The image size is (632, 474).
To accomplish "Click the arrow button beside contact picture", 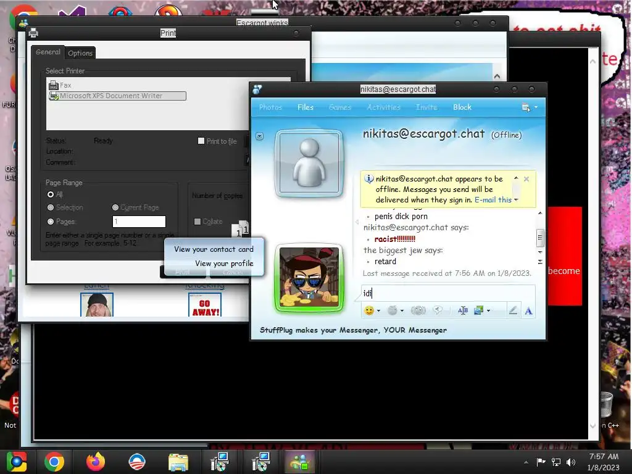I will [x=260, y=136].
